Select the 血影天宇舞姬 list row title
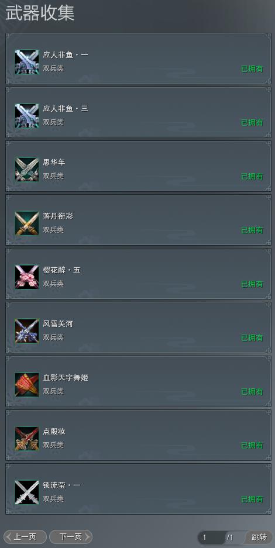Screen dimensions: 275x548 click(66, 378)
